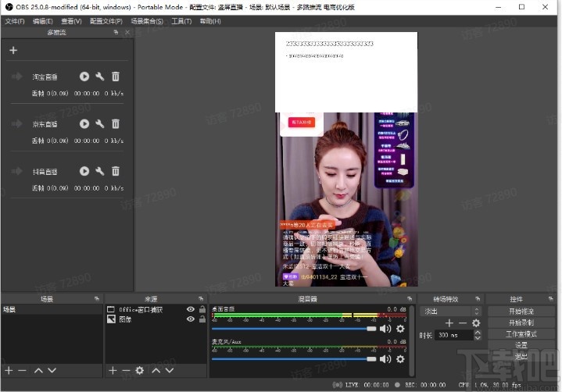Image resolution: width=562 pixels, height=392 pixels.
Task: Open 麦克风/Aux audio settings gear
Action: coord(400,358)
